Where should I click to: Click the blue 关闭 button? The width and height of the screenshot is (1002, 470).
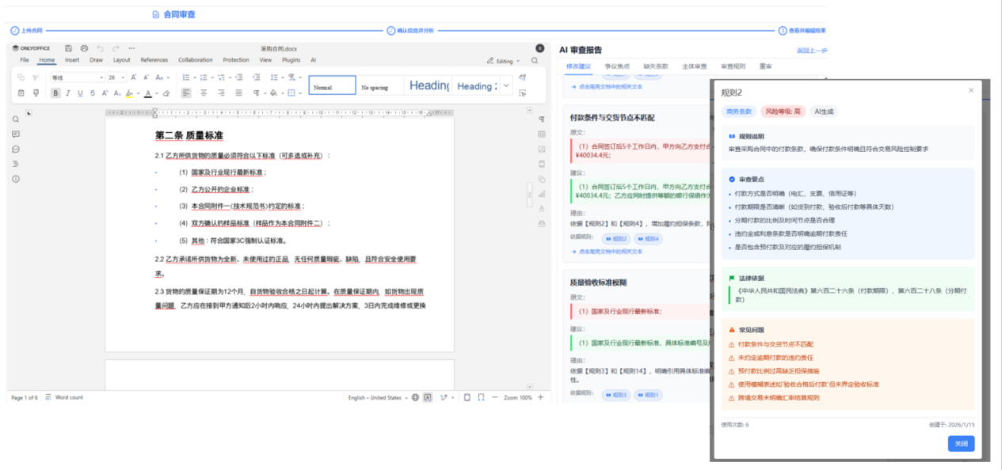pos(961,444)
